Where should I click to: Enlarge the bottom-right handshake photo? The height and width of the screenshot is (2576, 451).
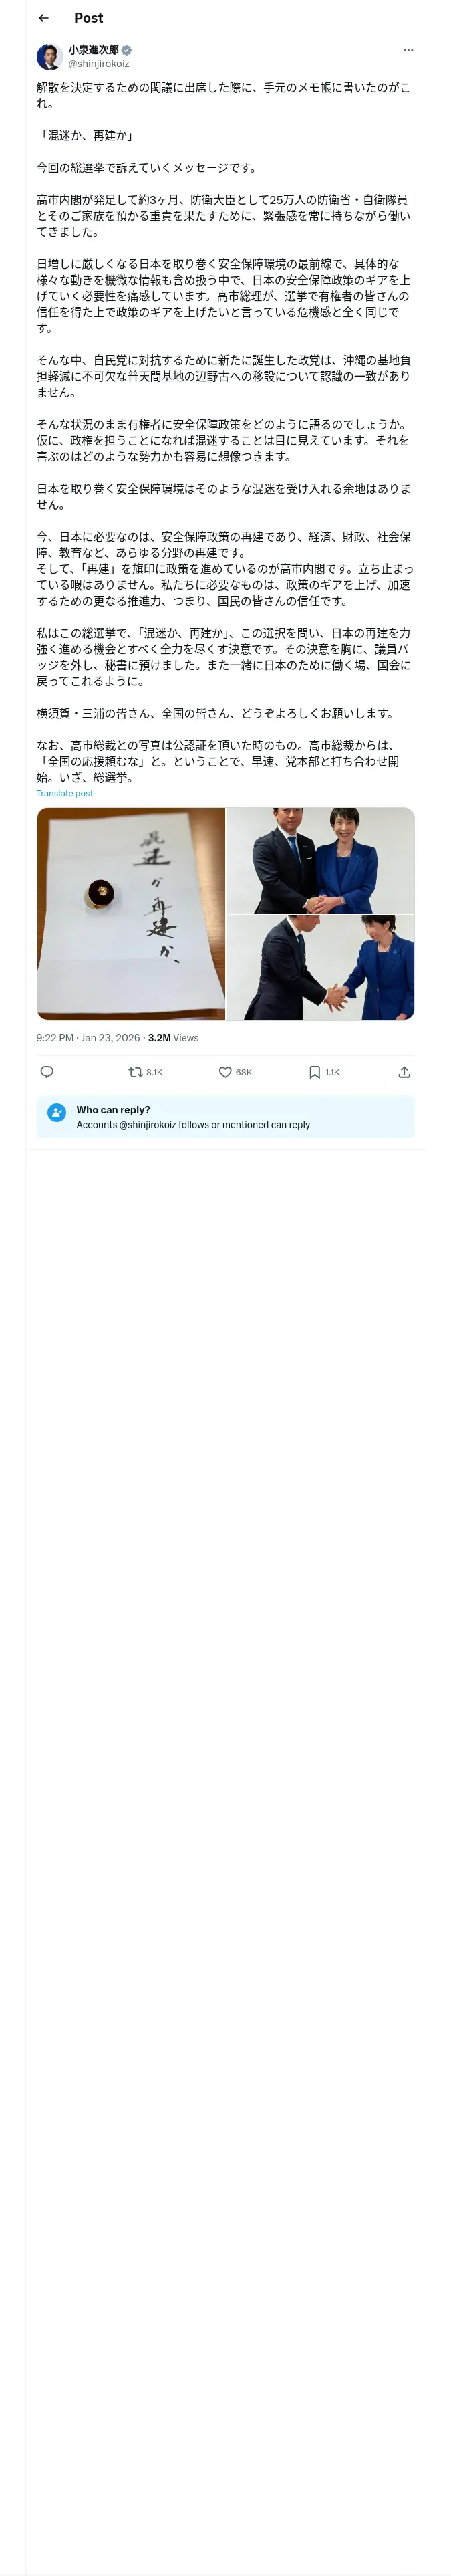[x=320, y=967]
